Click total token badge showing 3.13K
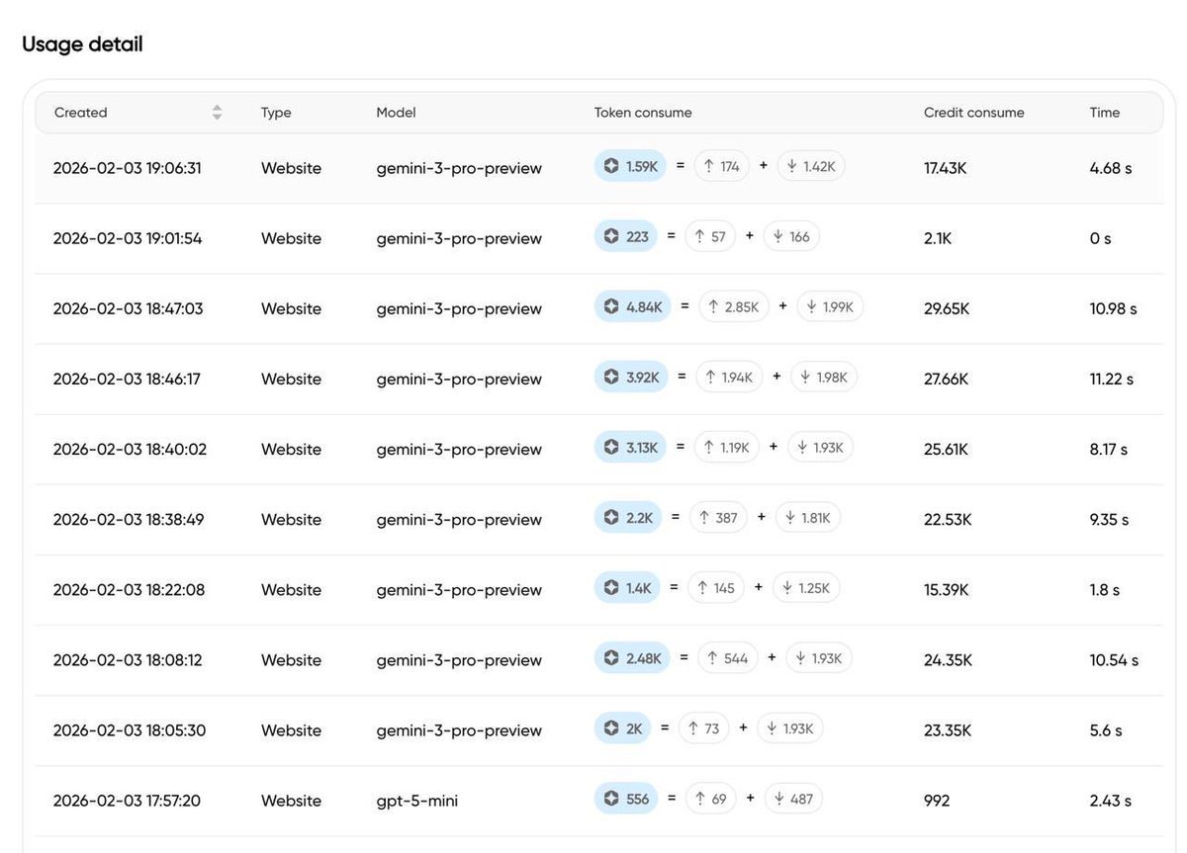This screenshot has height=853, width=1187. click(631, 447)
